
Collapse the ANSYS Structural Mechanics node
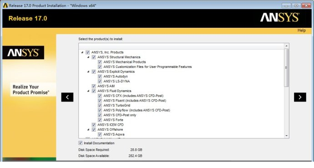88,57
